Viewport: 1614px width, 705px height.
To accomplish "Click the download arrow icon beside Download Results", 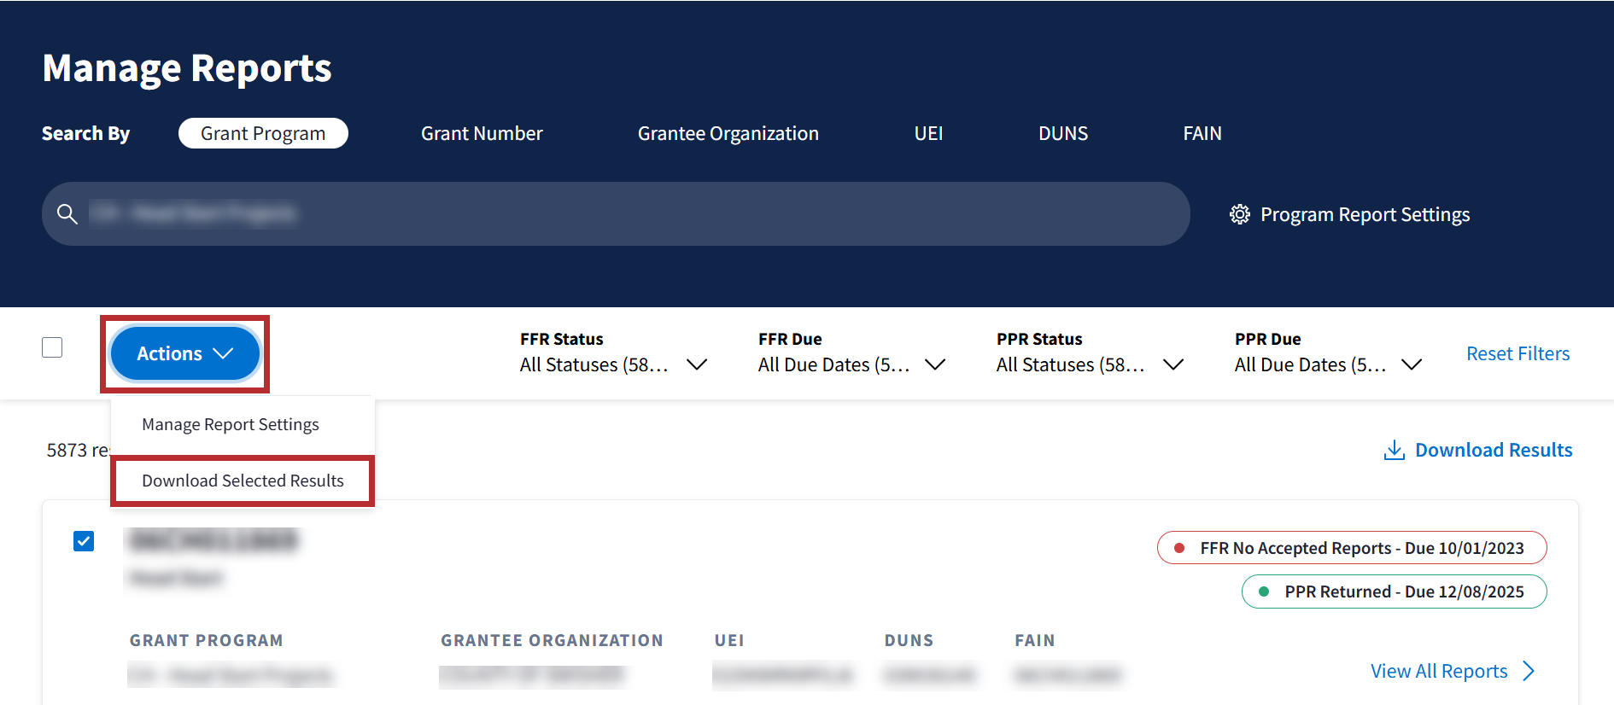I will (1394, 451).
